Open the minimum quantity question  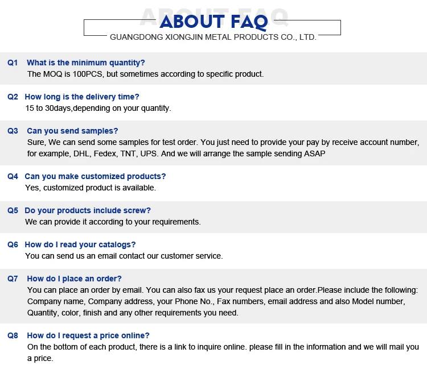point(86,63)
